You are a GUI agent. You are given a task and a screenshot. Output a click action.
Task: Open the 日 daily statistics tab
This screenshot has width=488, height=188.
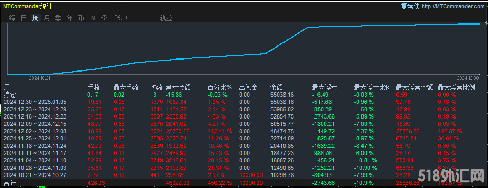24,18
